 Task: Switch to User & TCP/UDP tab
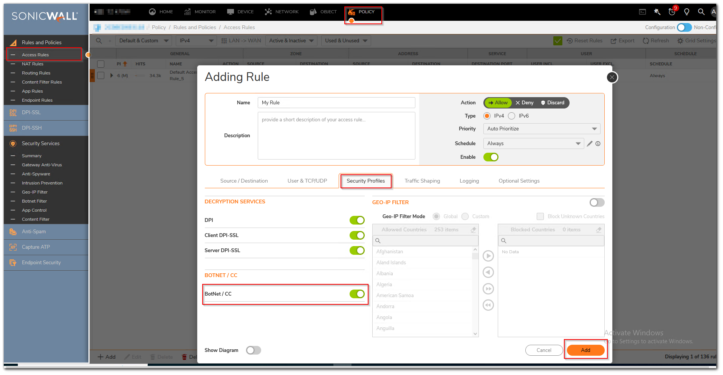(307, 181)
